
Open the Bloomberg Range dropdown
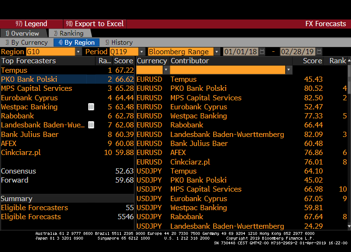click(x=217, y=52)
